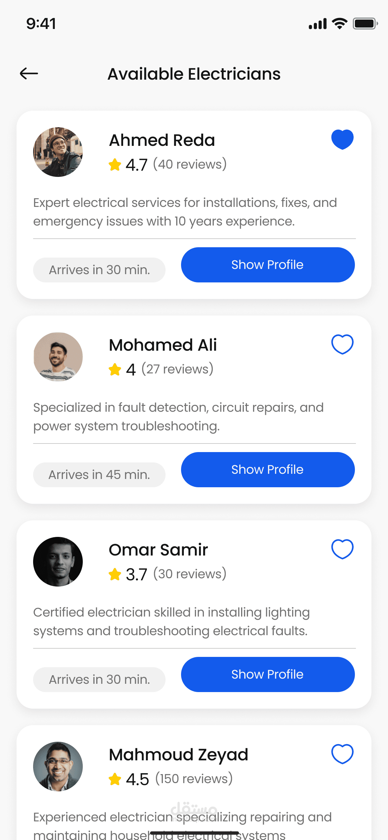Tap the battery status icon
The height and width of the screenshot is (840, 388).
[365, 24]
